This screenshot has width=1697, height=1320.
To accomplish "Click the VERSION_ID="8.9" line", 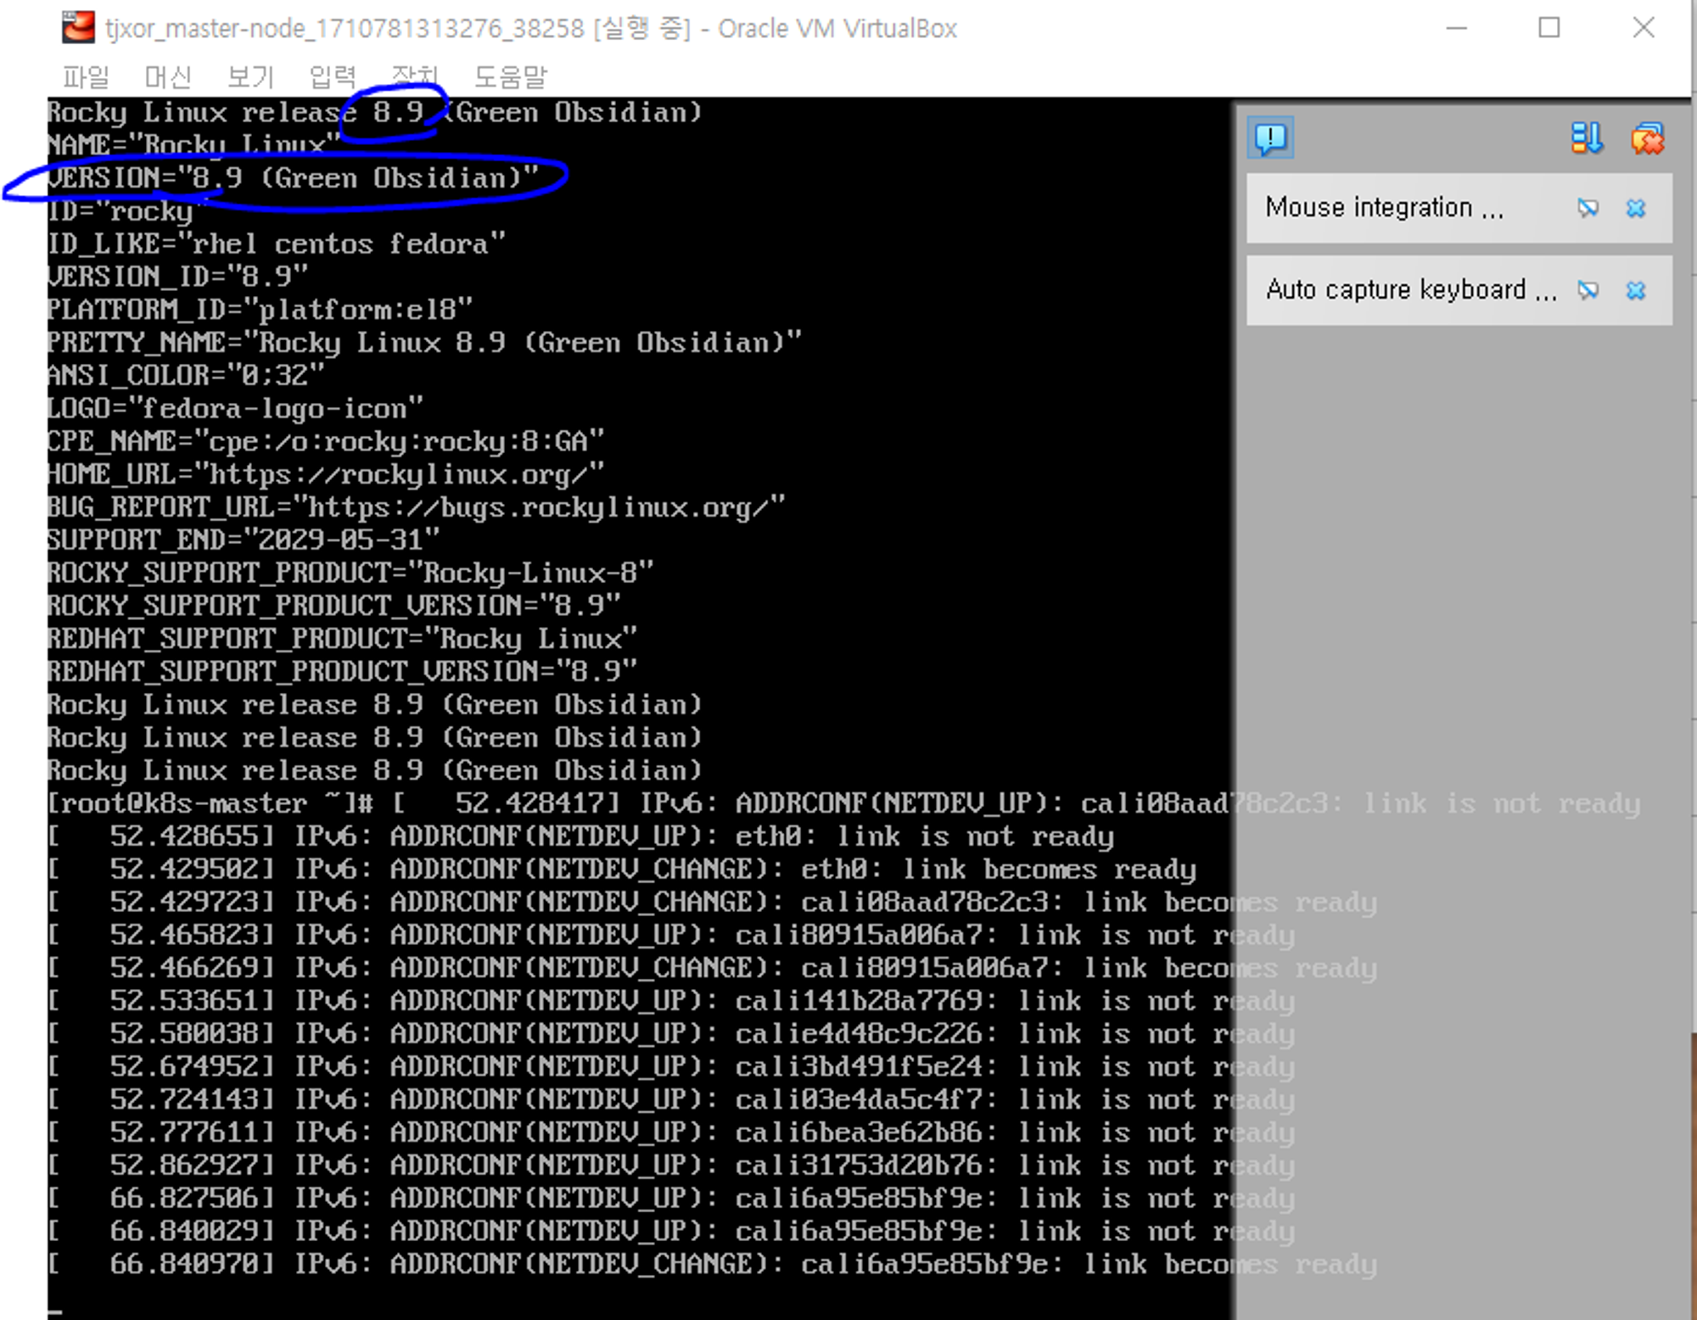I will pyautogui.click(x=177, y=277).
